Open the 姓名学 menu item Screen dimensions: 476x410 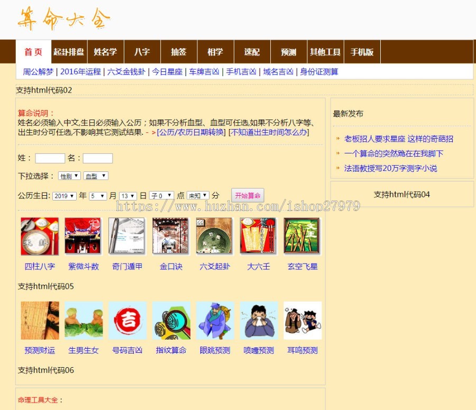point(105,52)
